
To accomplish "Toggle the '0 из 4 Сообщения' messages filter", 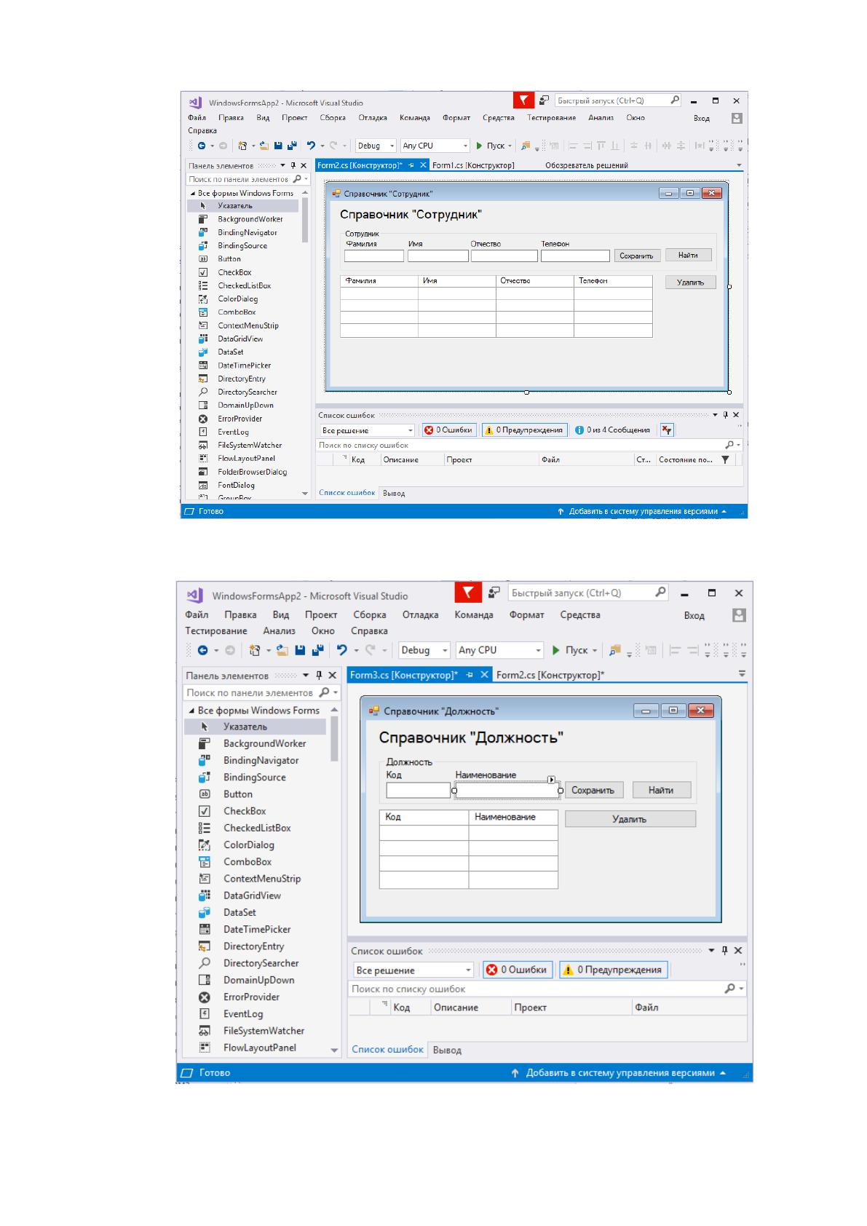I will click(x=611, y=430).
